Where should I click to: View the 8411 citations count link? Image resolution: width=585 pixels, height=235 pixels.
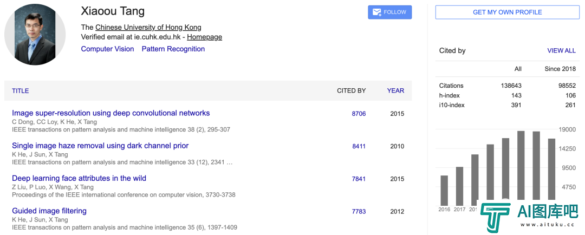359,146
